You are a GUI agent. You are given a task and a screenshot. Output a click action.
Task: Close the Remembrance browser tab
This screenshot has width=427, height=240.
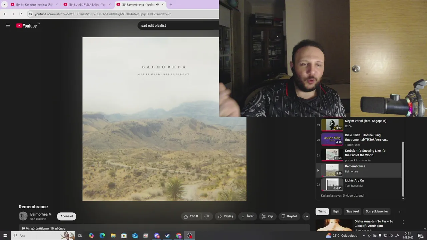click(x=163, y=5)
